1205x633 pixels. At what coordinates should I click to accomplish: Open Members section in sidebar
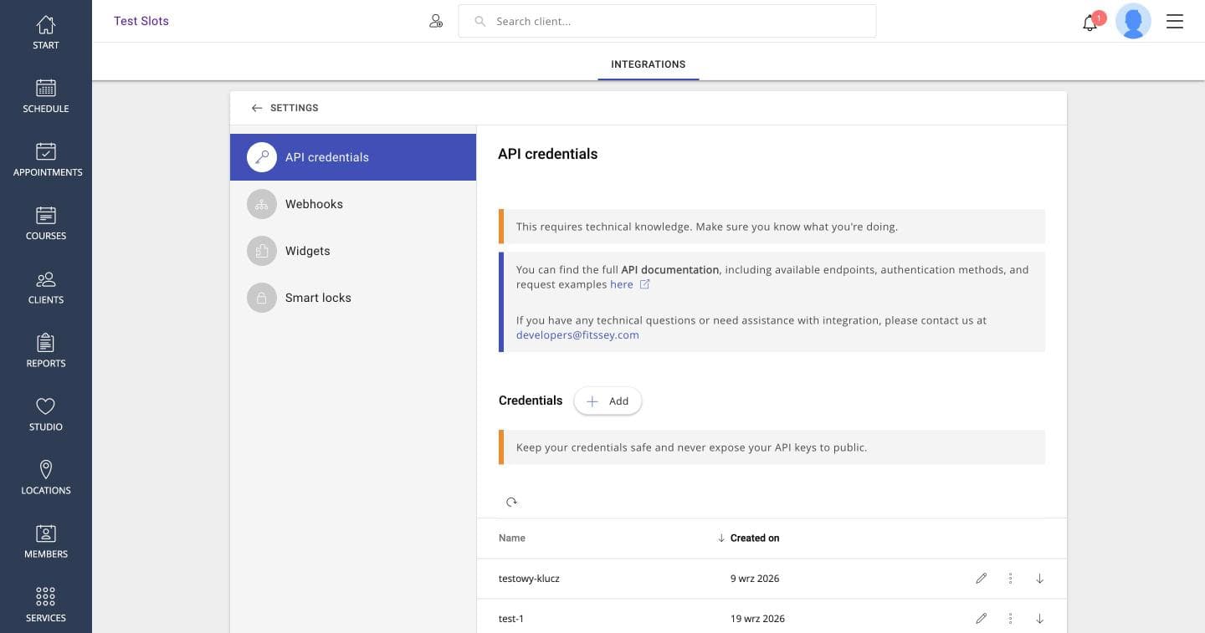(46, 541)
